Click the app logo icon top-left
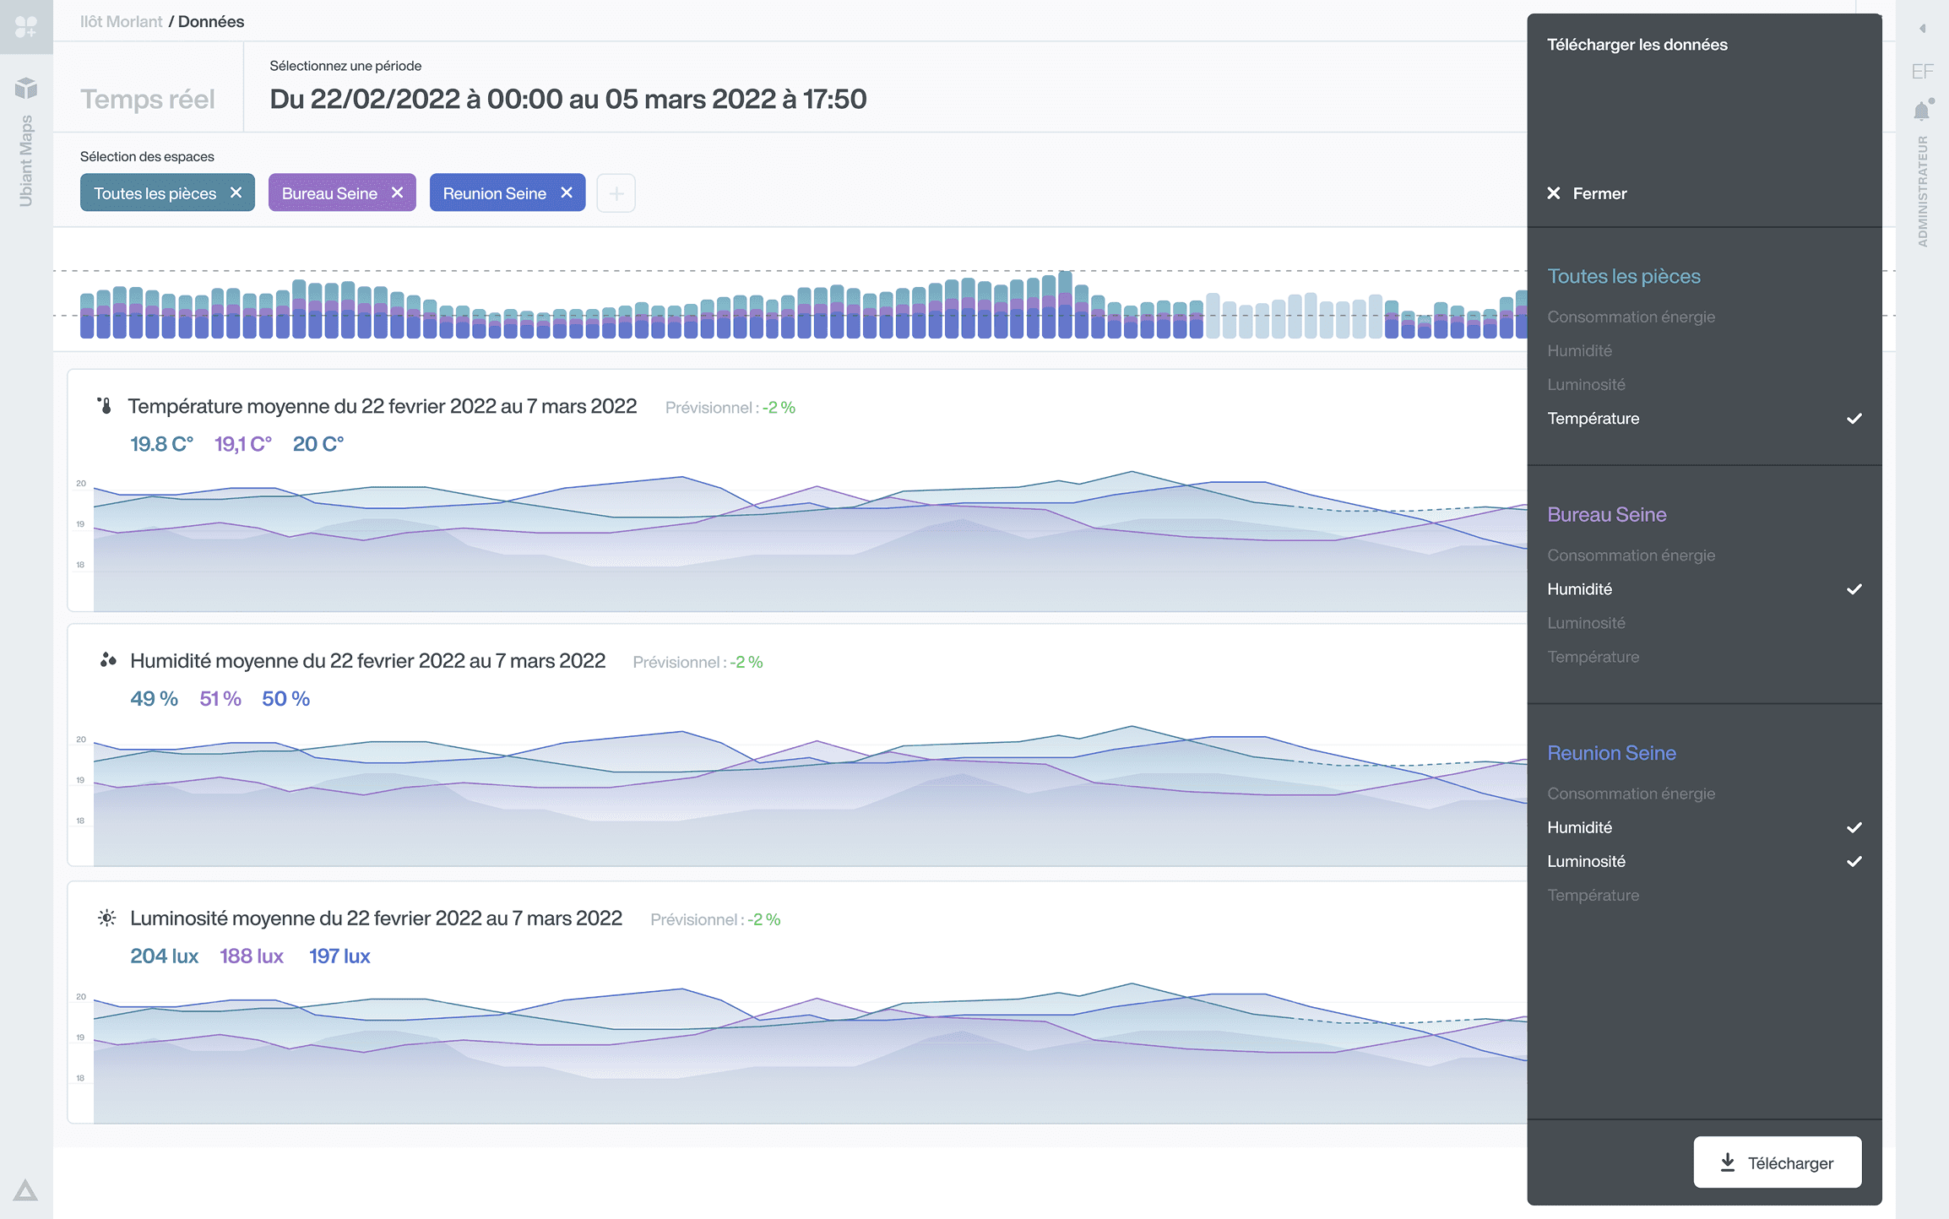 pos(26,26)
